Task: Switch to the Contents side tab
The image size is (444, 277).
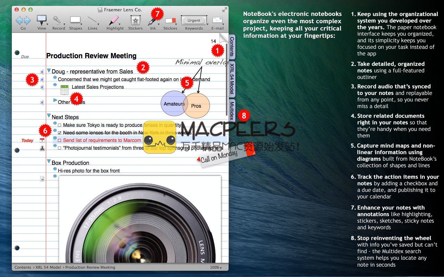Action: coord(232,47)
